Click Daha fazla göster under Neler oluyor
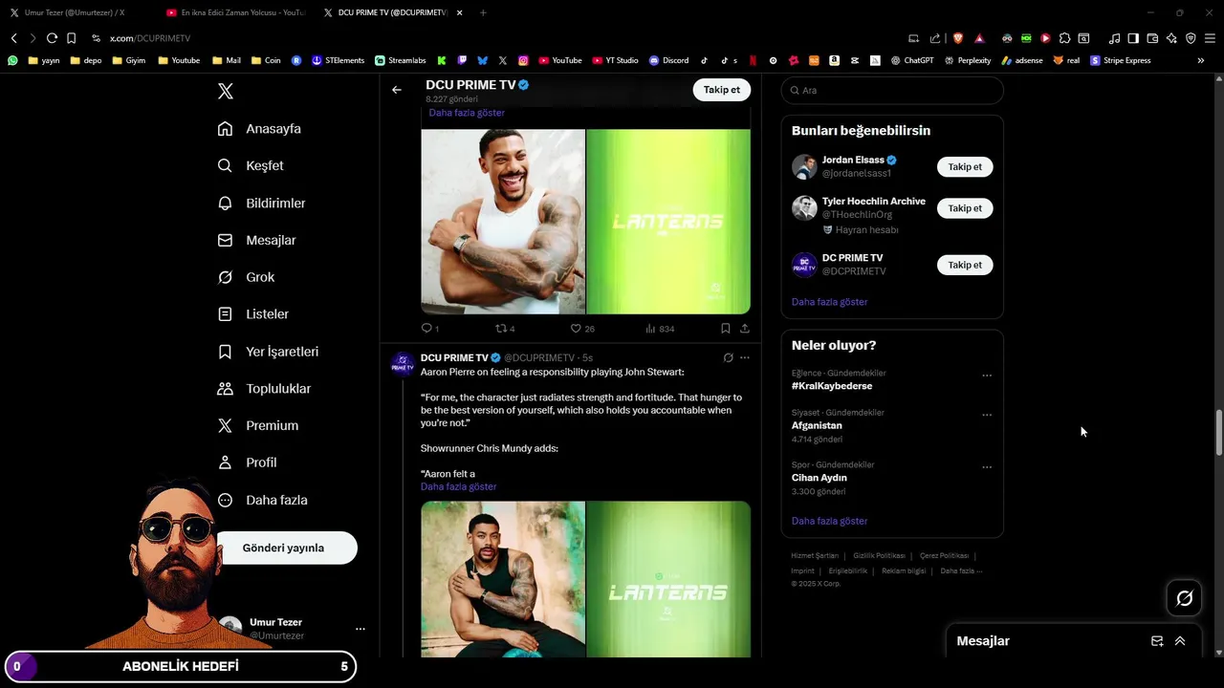This screenshot has height=688, width=1224. tap(829, 521)
